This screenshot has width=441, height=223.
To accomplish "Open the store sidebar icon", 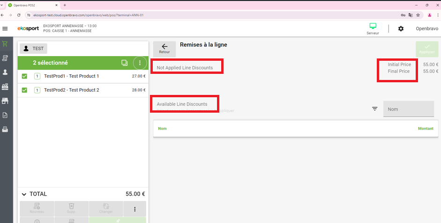I will 5,101.
